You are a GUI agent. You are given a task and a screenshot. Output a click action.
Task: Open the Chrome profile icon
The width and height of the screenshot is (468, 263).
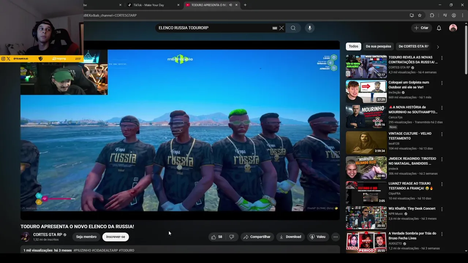454,15
